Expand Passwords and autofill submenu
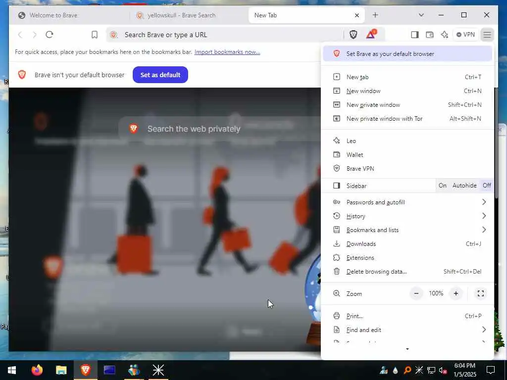Viewport: 507px width, 380px height. [x=407, y=202]
